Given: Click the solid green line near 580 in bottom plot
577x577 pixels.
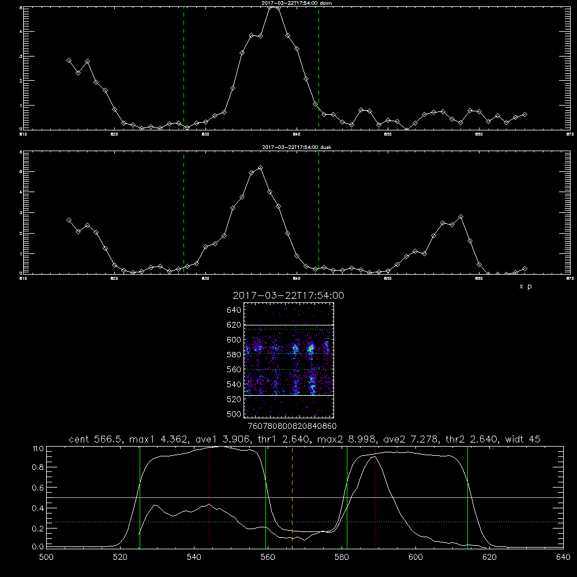Looking at the screenshot, I should (347, 497).
